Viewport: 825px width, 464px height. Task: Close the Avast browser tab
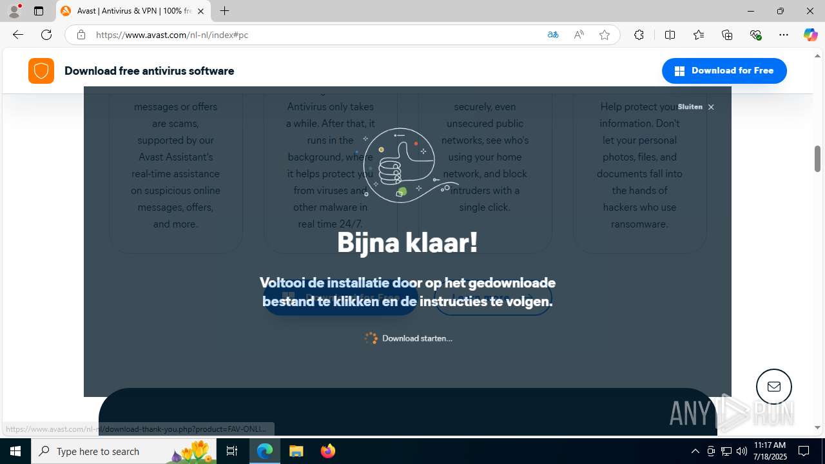pyautogui.click(x=200, y=11)
